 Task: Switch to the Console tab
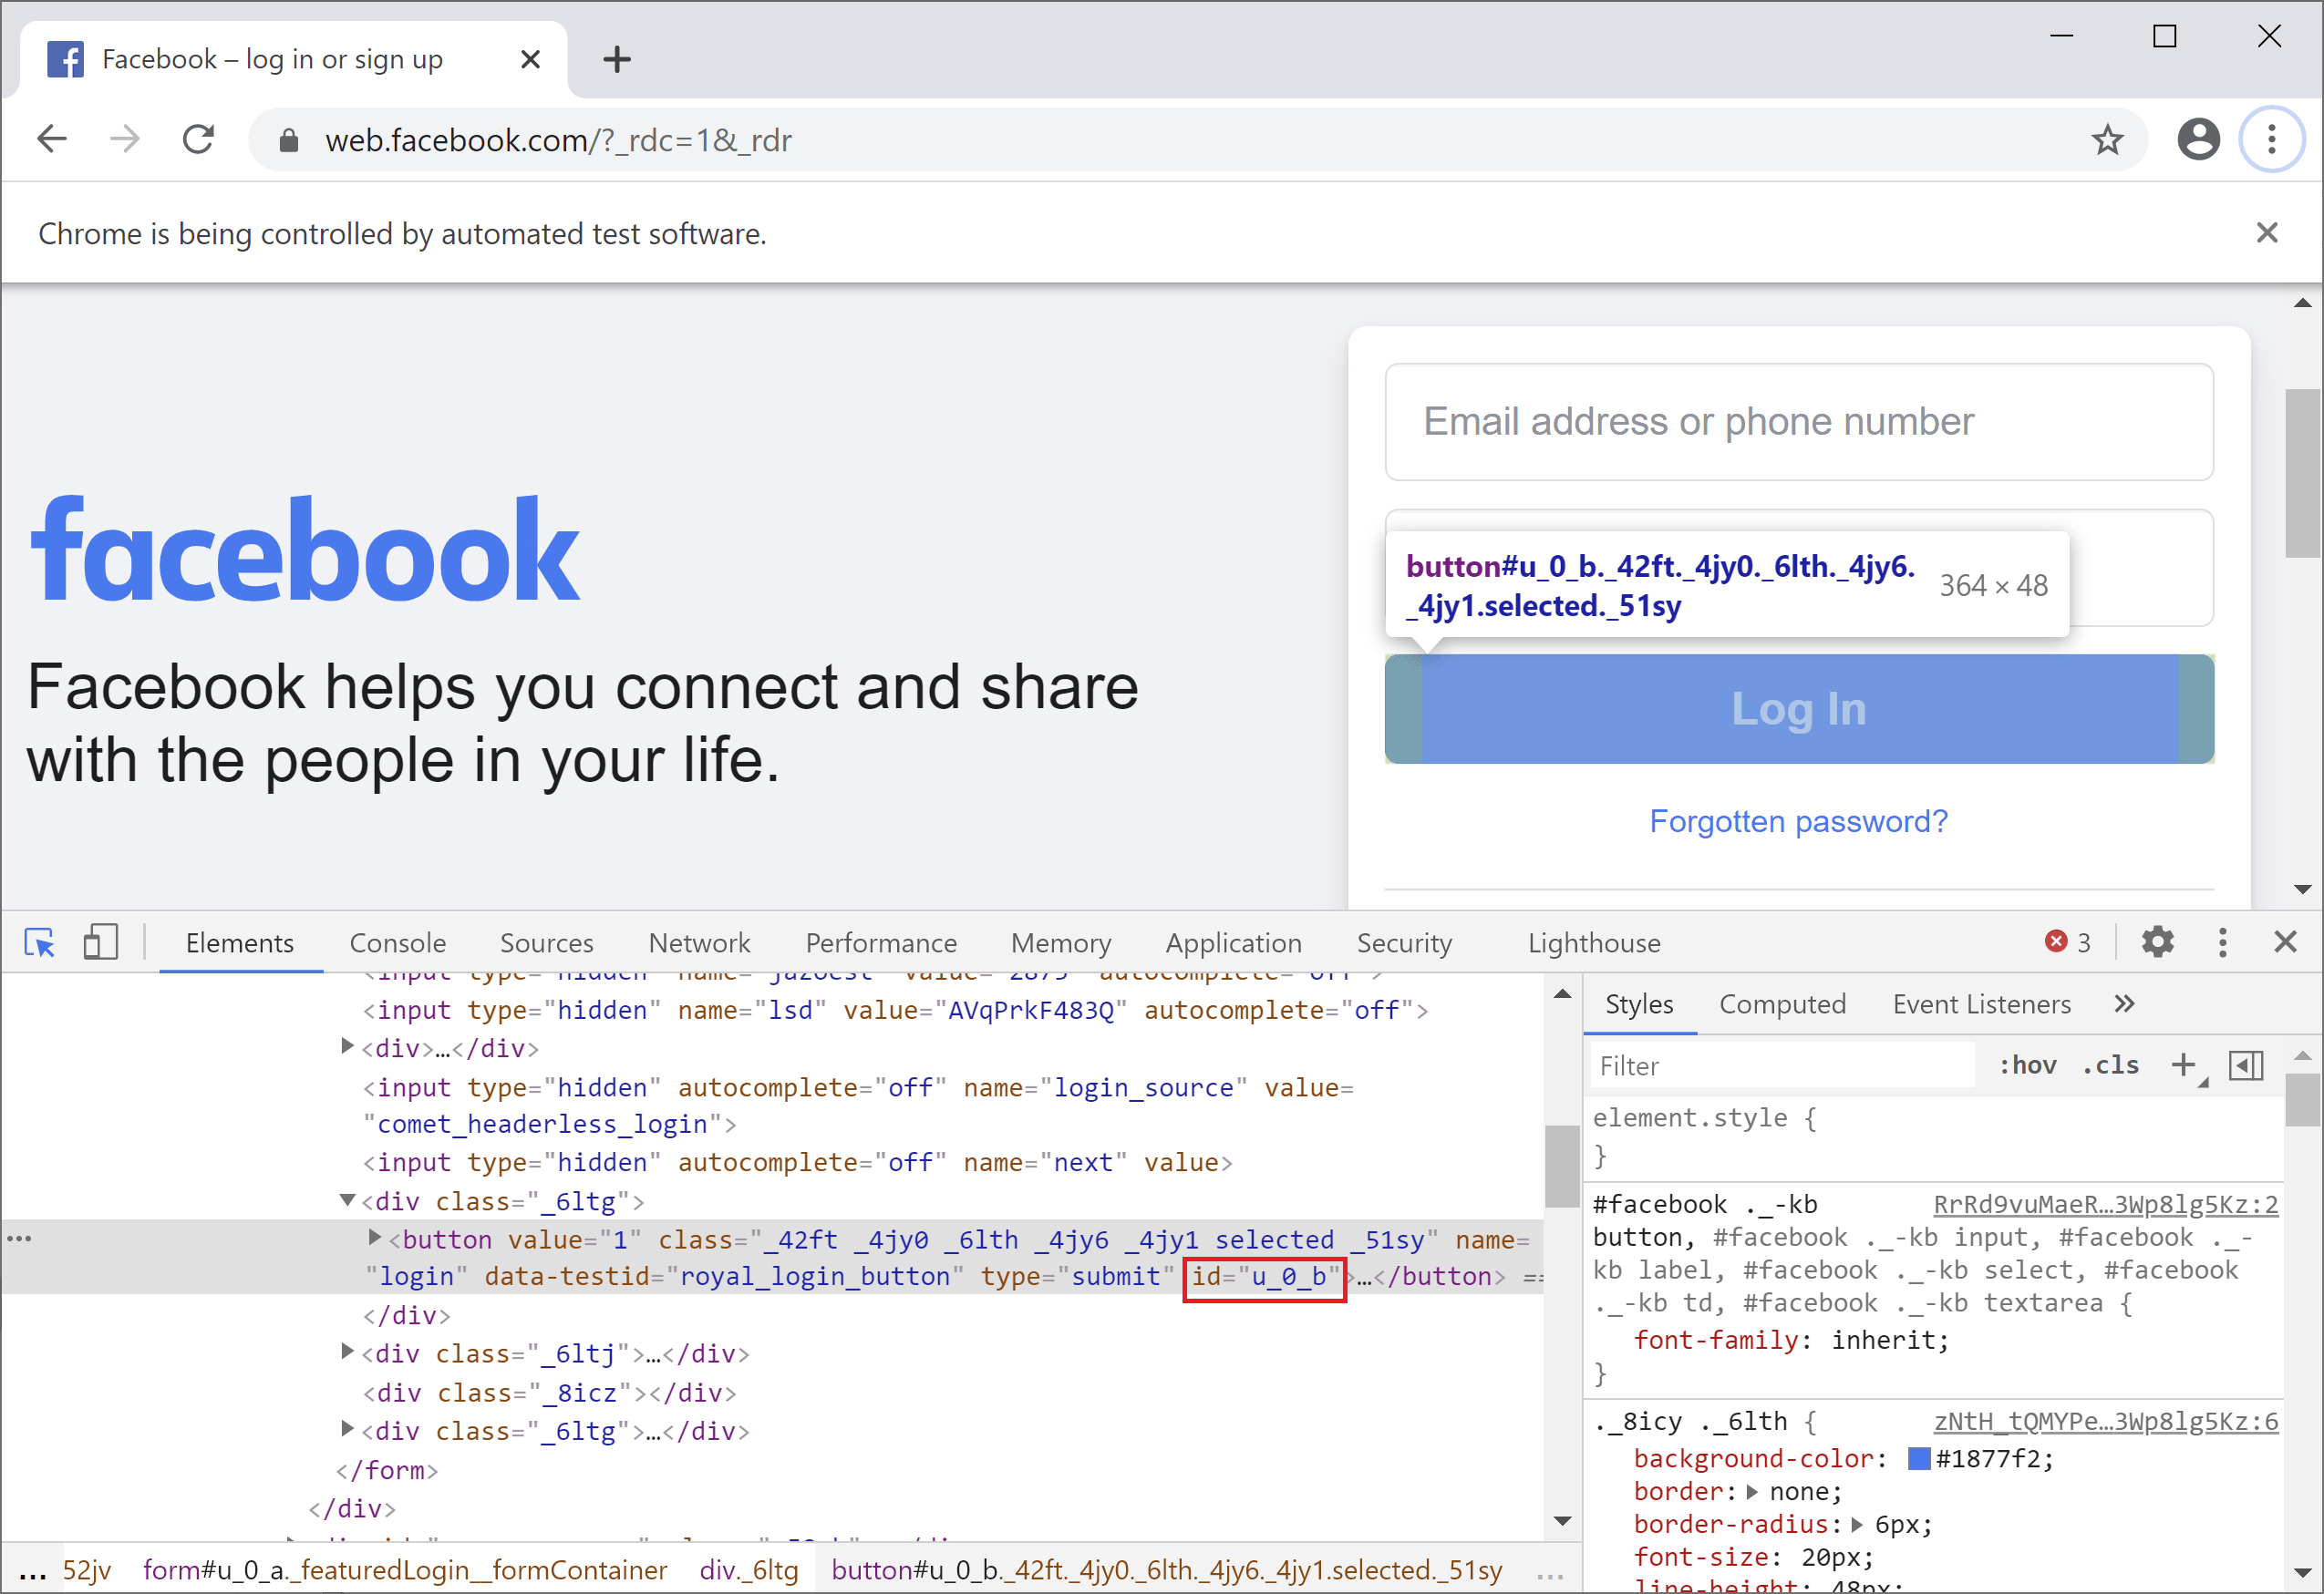pyautogui.click(x=397, y=942)
